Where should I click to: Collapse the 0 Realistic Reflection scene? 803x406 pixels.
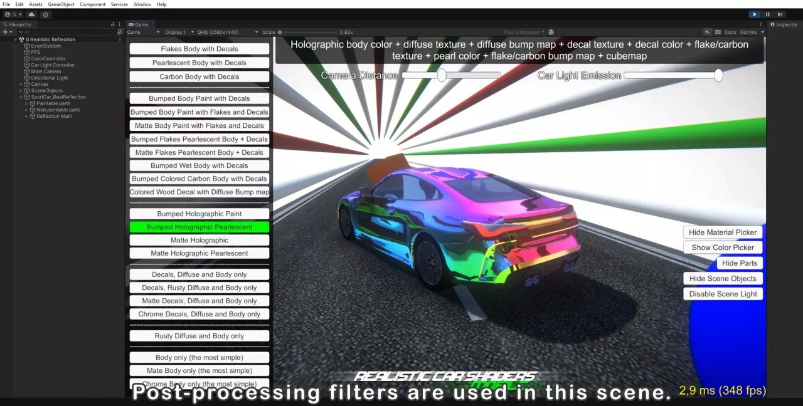(x=16, y=39)
